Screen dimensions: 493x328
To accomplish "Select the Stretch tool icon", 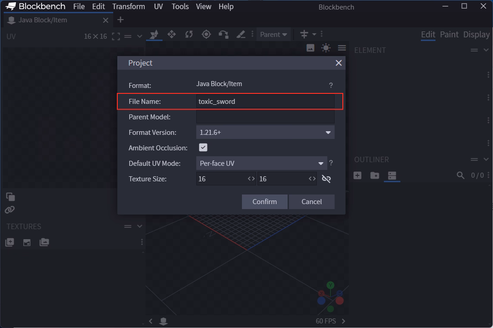I will pos(241,34).
